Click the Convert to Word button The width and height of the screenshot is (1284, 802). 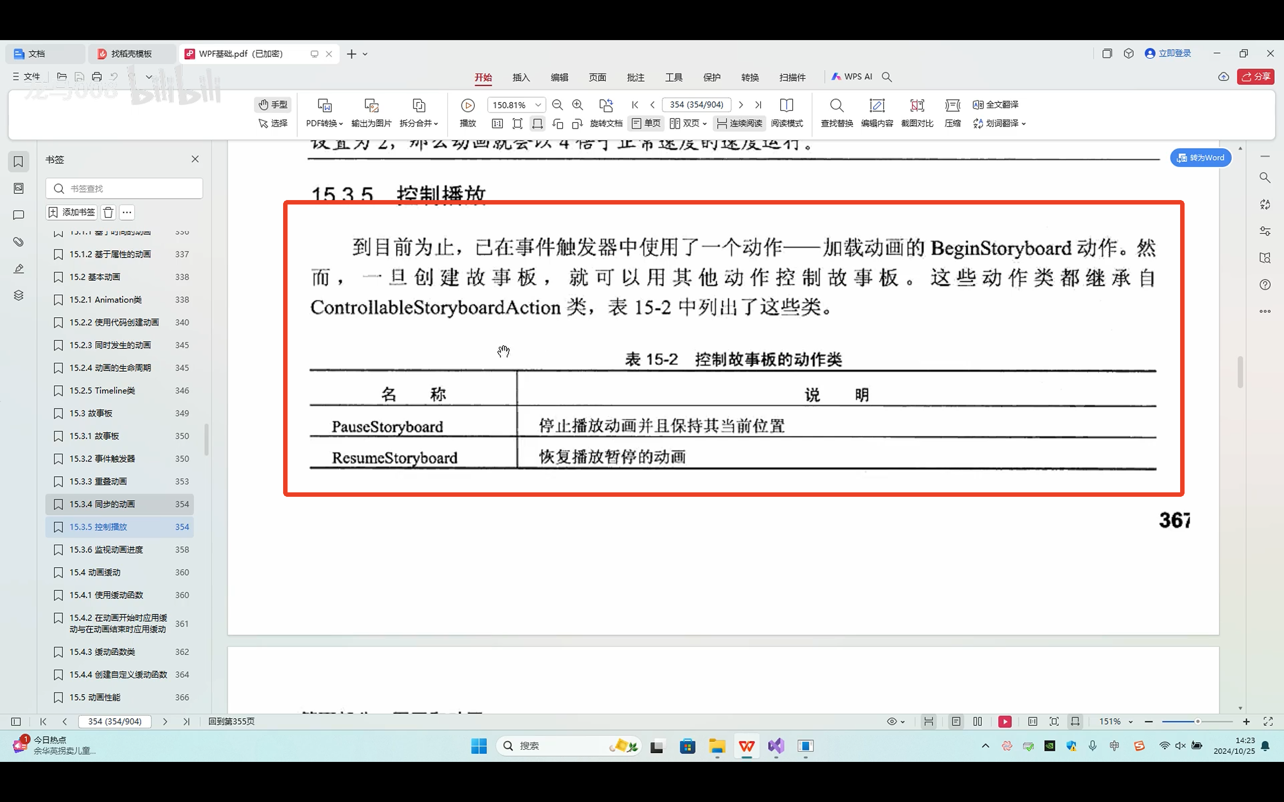click(x=1200, y=158)
